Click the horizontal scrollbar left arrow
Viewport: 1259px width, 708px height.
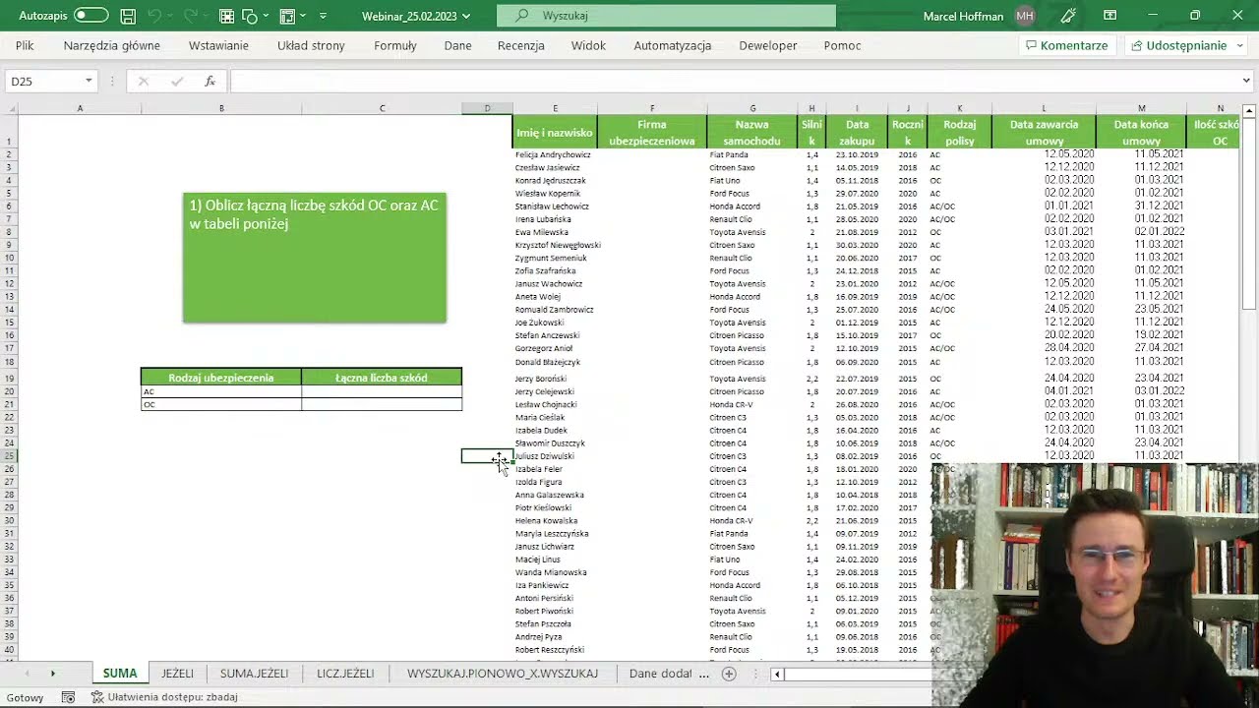tap(777, 674)
